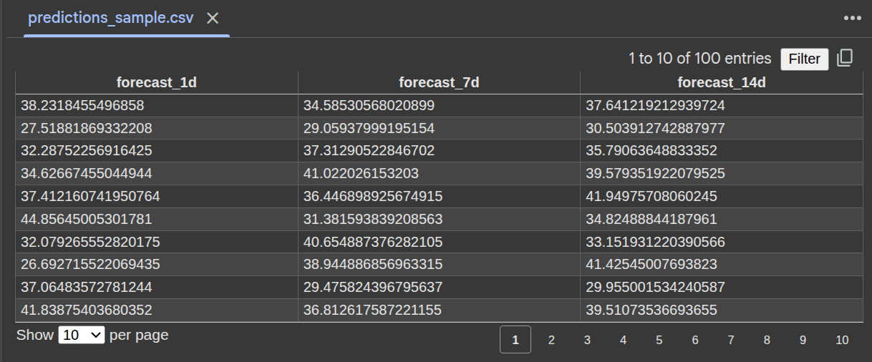
Task: Click cell 44.85645005301781 in forecast_1d
Action: (x=86, y=220)
